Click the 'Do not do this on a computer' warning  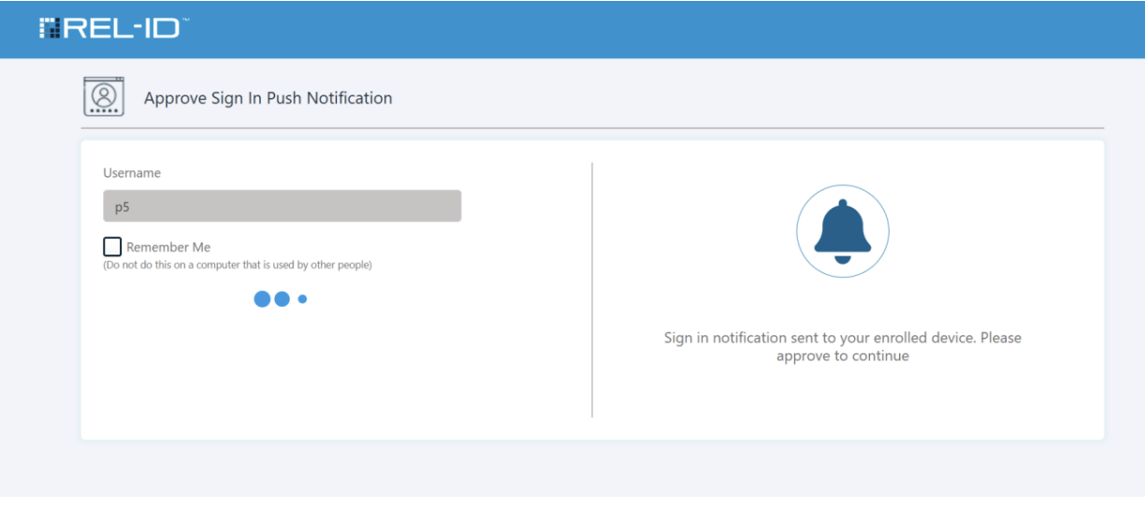pos(238,265)
